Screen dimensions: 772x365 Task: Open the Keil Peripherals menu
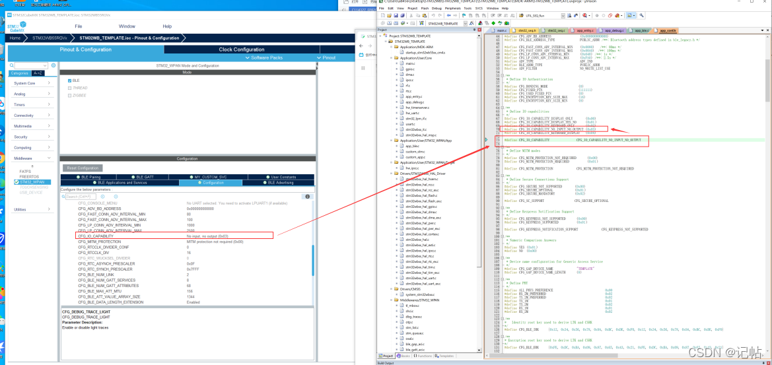[x=452, y=9]
